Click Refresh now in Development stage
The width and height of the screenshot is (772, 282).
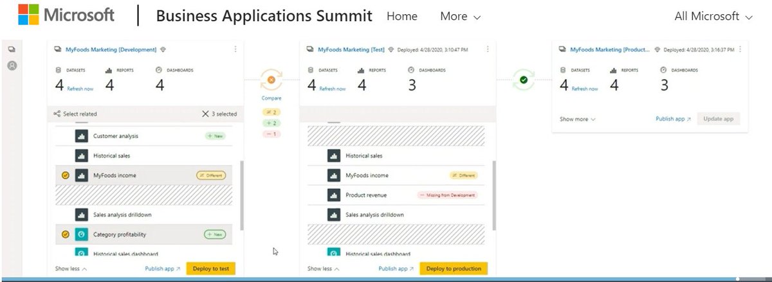click(80, 89)
